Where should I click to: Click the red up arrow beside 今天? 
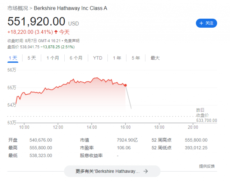[x=56, y=32]
